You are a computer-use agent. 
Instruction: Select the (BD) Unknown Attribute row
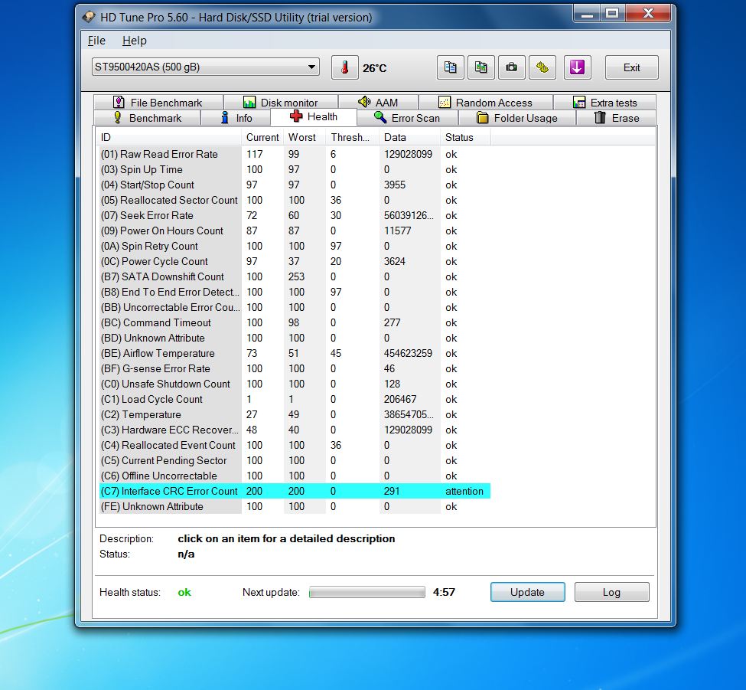[295, 338]
